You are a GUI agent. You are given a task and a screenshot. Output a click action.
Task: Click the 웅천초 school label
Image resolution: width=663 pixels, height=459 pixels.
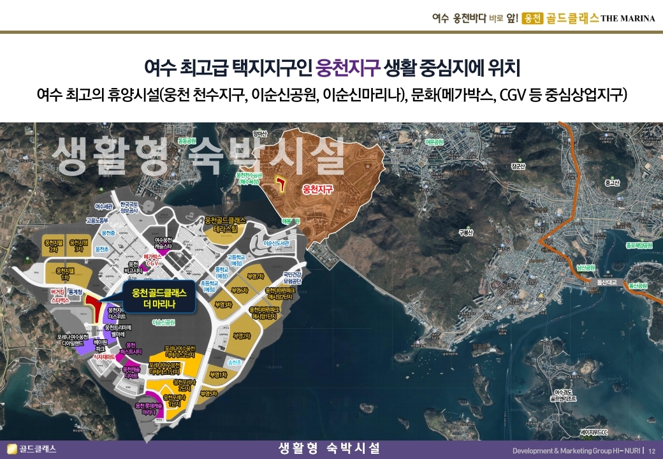(102, 249)
